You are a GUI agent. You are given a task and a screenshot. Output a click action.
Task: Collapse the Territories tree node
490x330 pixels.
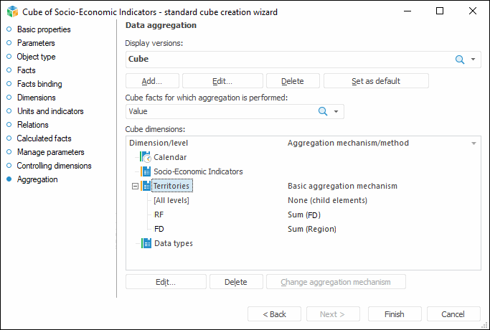click(134, 186)
